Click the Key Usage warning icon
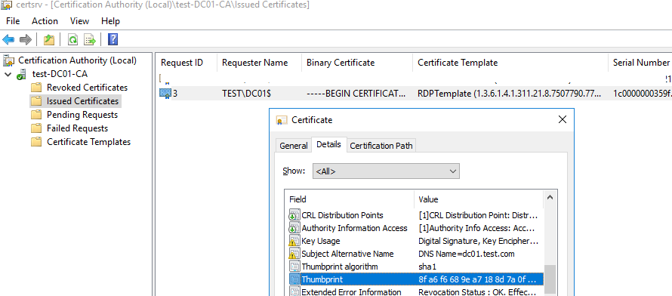 point(294,241)
